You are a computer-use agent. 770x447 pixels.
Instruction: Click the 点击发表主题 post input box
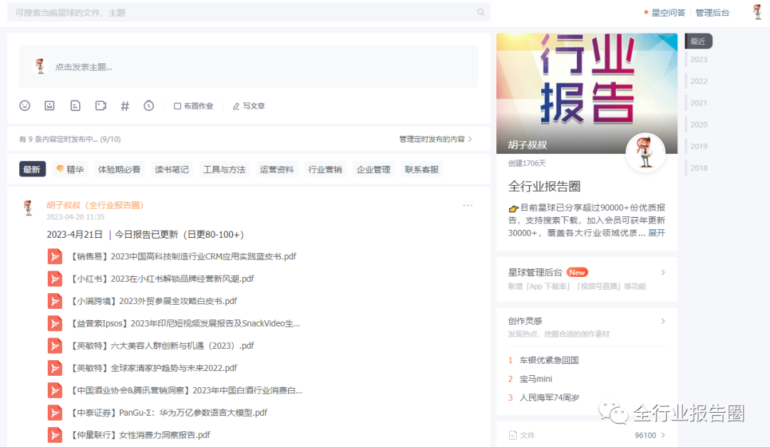click(249, 67)
